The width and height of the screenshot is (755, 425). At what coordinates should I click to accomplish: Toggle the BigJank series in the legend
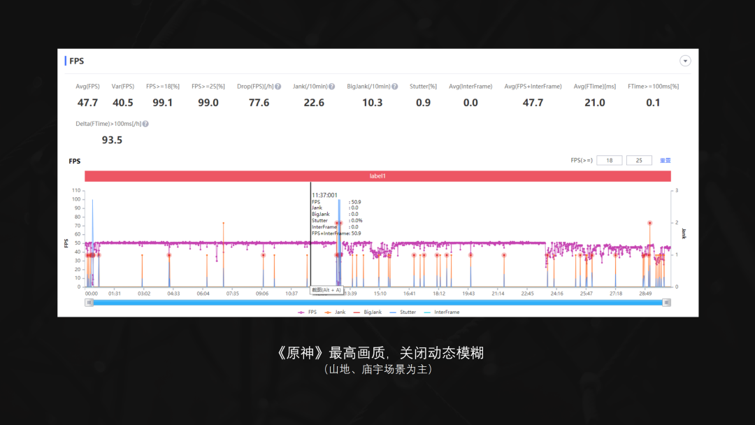368,312
